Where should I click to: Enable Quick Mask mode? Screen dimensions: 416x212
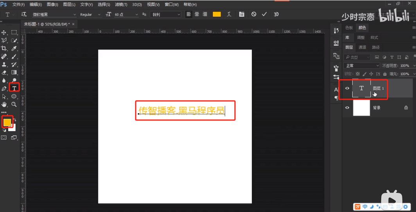click(x=4, y=137)
